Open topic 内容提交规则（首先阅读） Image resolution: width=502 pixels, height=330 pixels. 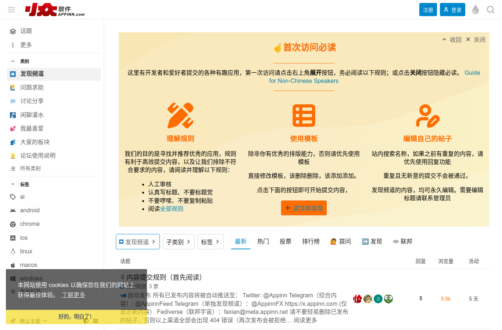(164, 277)
